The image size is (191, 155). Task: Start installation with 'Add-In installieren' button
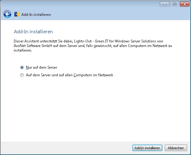(x=147, y=148)
